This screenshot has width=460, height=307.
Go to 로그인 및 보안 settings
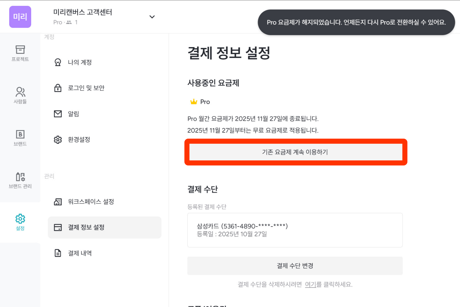pyautogui.click(x=86, y=88)
